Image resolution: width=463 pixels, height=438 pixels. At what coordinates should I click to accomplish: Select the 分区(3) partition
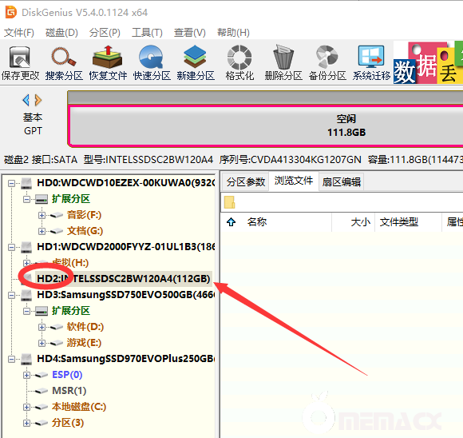[68, 422]
